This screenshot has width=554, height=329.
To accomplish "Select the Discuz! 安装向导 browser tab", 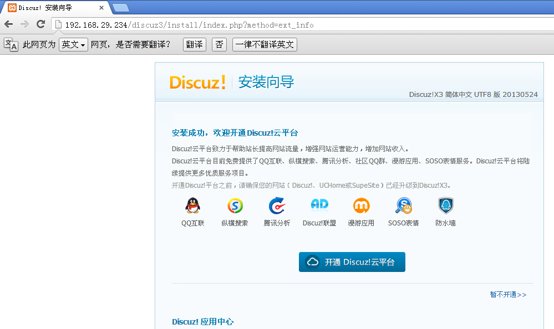I will (56, 7).
